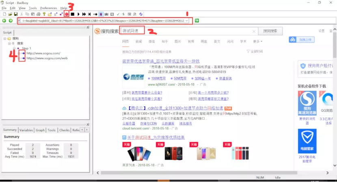Add a variable using the dollar sign icon
Screen dimensions: 337x182
pyautogui.click(x=123, y=14)
